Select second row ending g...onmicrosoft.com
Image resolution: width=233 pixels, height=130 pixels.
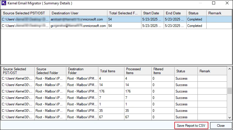tap(116, 26)
